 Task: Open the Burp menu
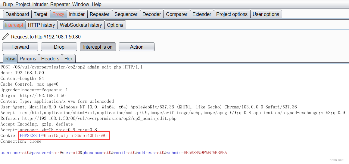click(8, 4)
